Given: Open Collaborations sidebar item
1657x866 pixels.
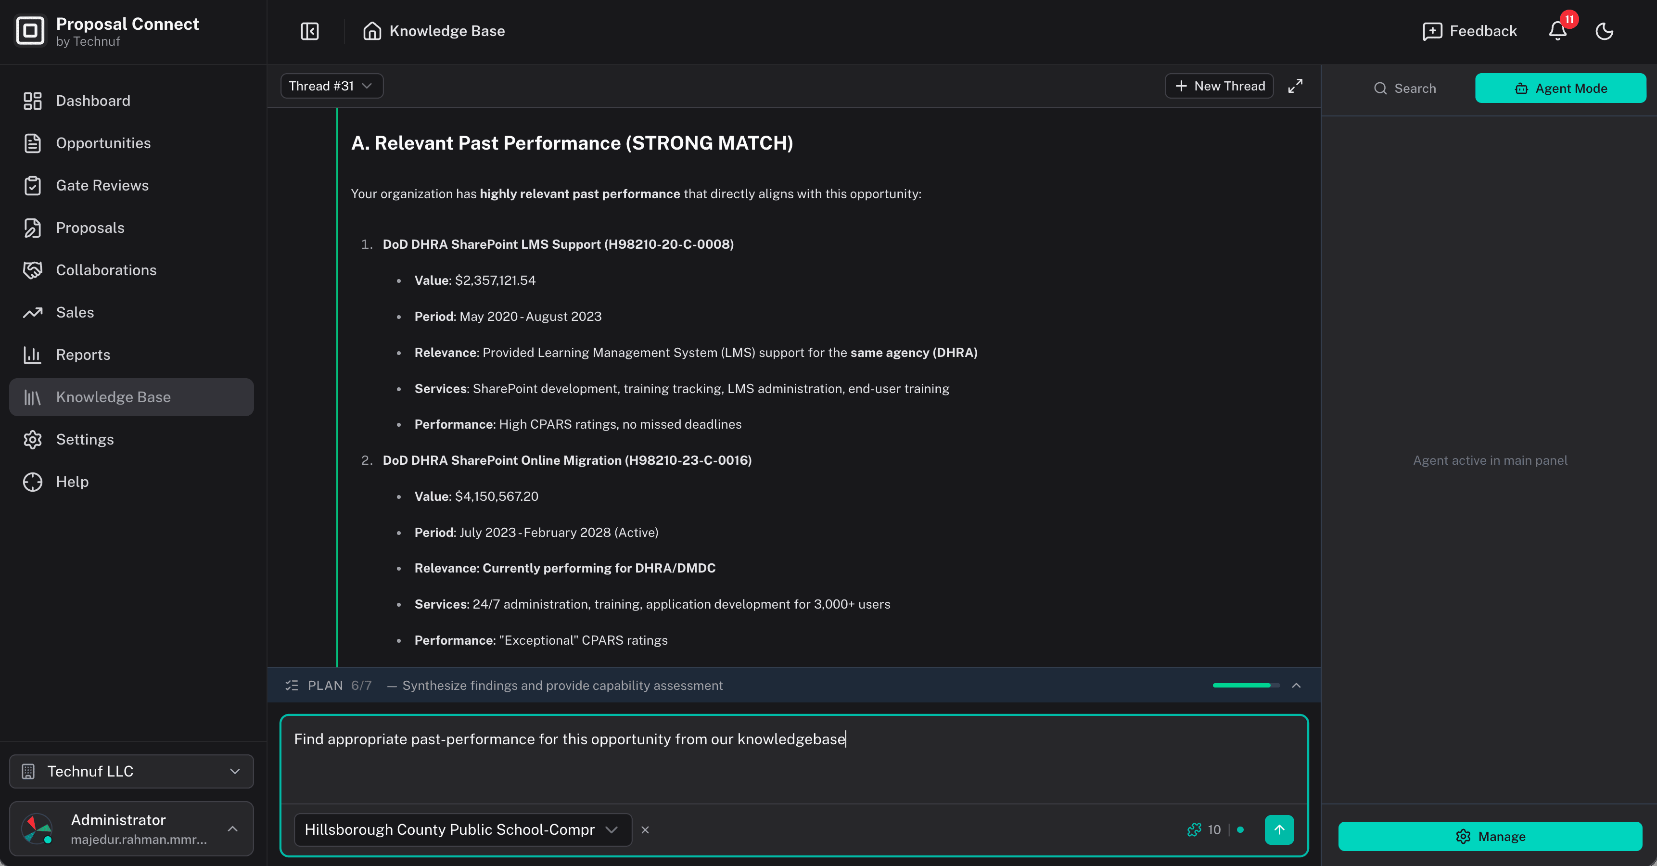Looking at the screenshot, I should (x=105, y=269).
